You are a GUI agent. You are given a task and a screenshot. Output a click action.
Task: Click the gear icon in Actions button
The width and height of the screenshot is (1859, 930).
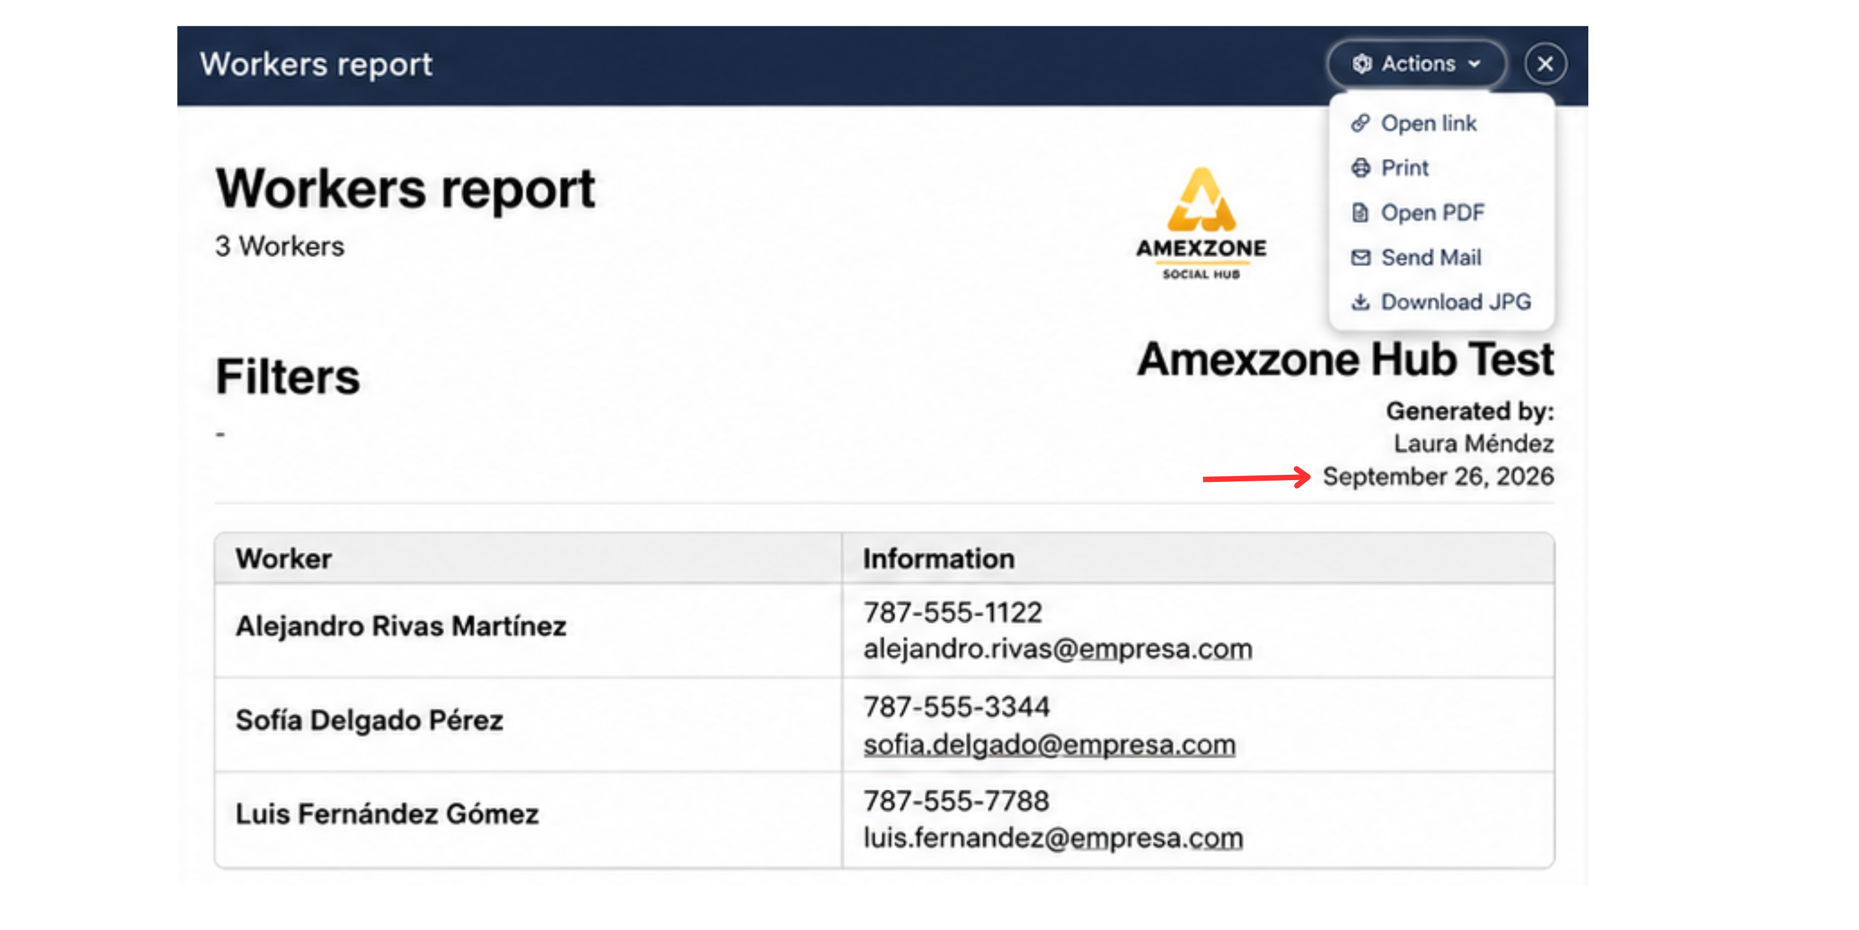pyautogui.click(x=1362, y=64)
